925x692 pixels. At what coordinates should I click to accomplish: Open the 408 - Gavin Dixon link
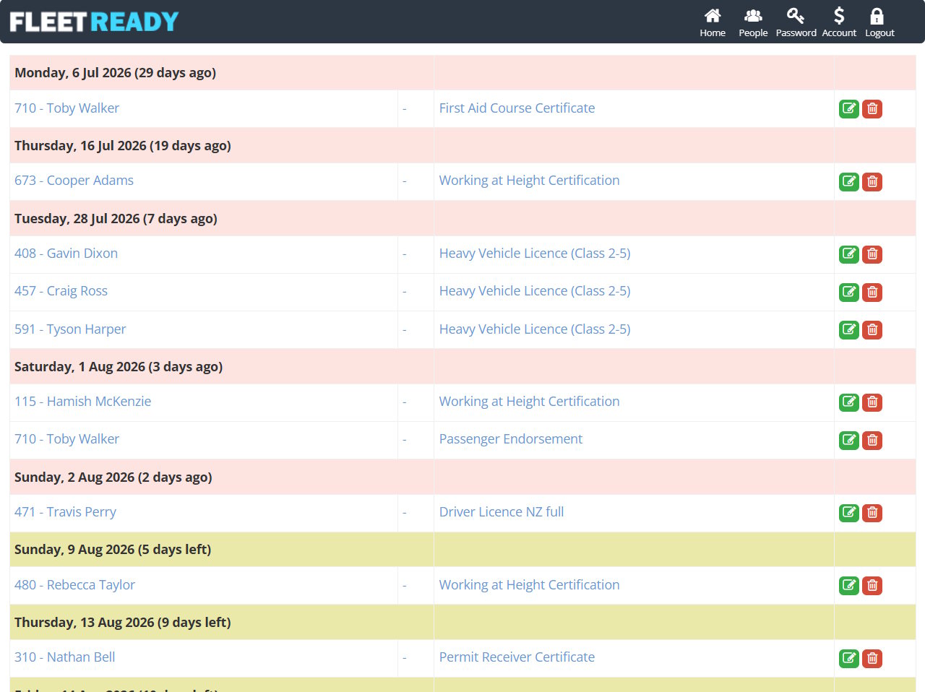pos(66,254)
